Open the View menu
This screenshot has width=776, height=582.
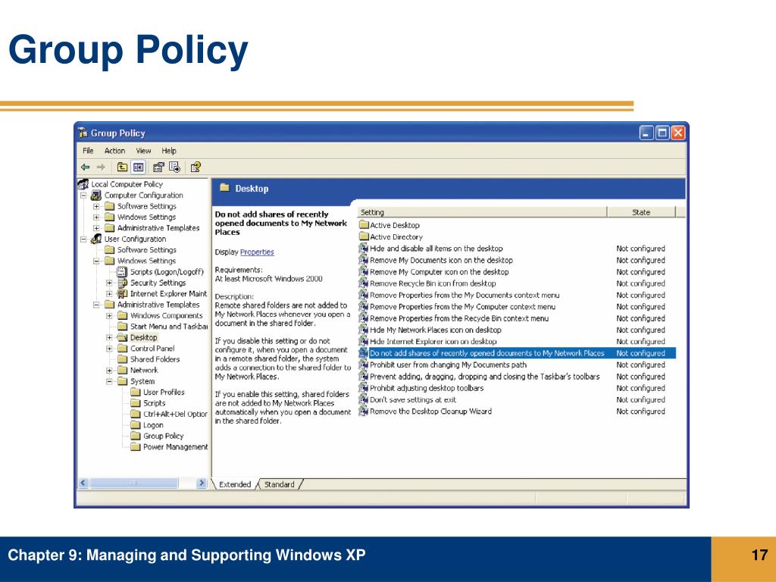143,151
